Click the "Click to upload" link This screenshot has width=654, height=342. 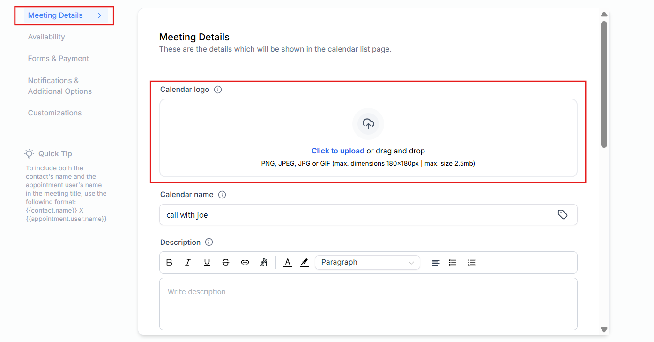338,151
